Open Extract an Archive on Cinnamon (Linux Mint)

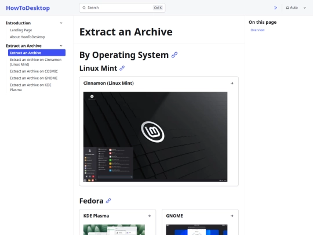pos(36,62)
